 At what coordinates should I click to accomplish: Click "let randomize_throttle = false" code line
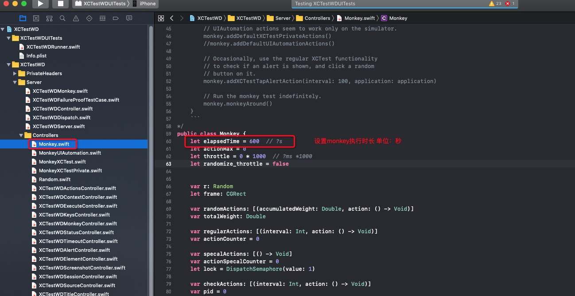(239, 164)
